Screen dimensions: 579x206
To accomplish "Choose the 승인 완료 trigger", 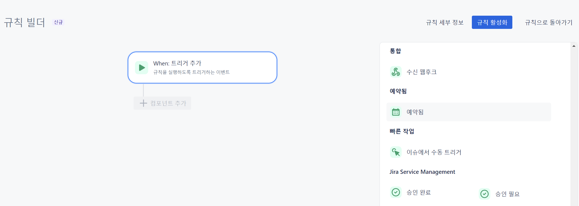I will (x=419, y=192).
